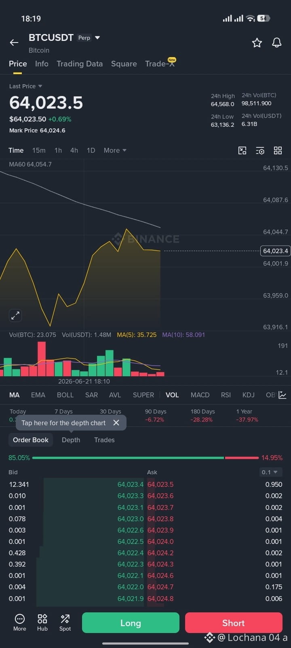The height and width of the screenshot is (648, 291).
Task: Add BTCUSDT to favorites with star icon
Action: coord(257,43)
